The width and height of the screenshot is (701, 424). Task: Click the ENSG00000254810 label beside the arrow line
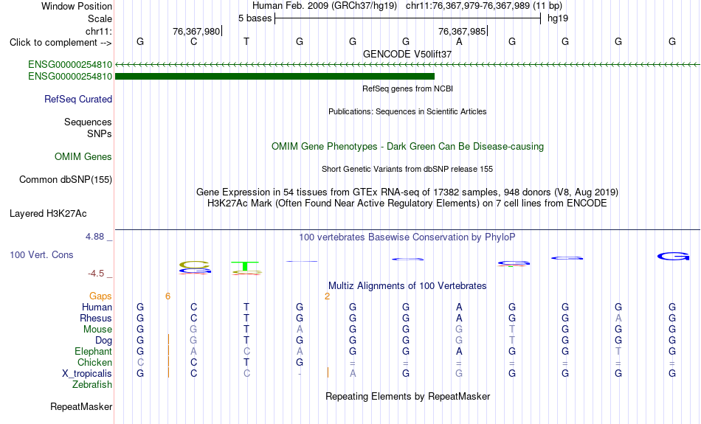pos(70,65)
